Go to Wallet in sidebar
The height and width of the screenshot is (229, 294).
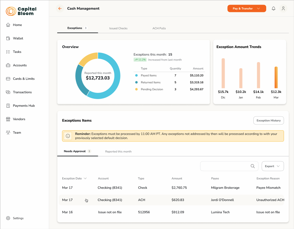[18, 39]
